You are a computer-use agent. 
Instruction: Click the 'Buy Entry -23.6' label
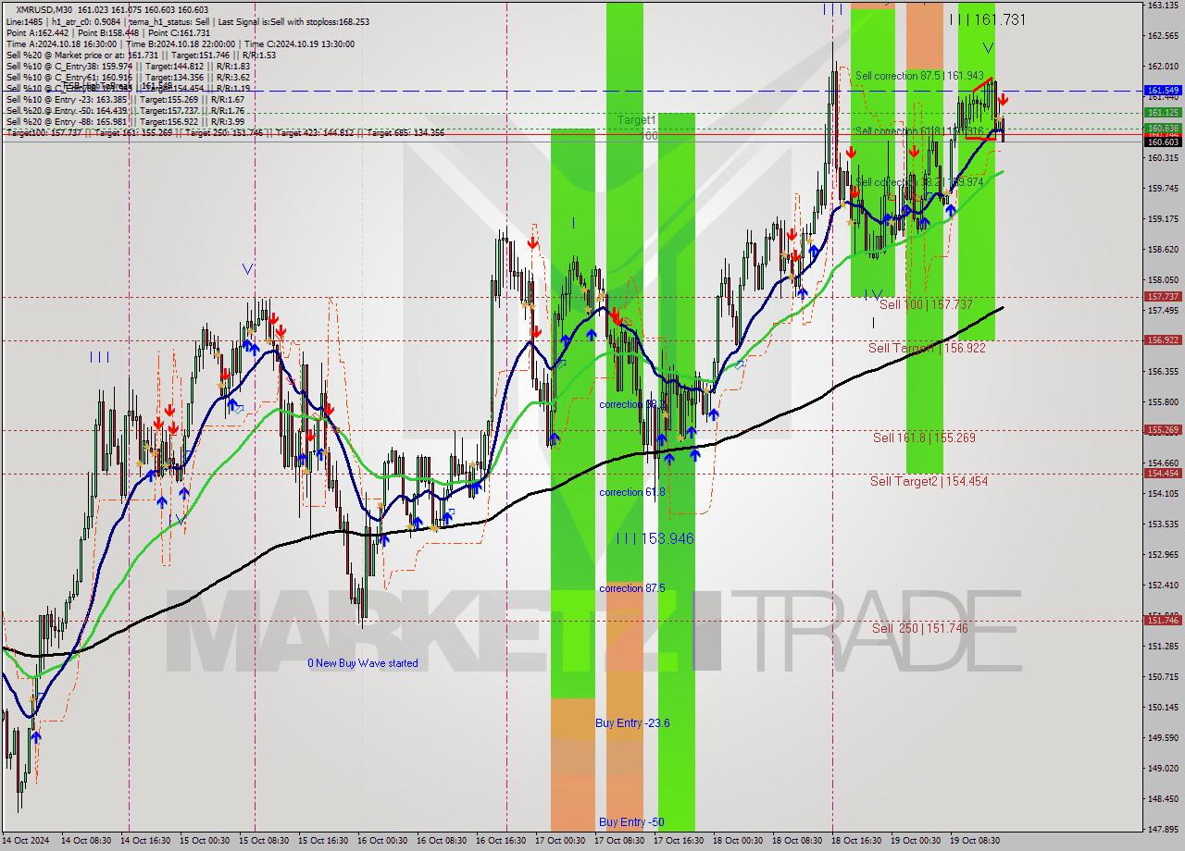632,723
